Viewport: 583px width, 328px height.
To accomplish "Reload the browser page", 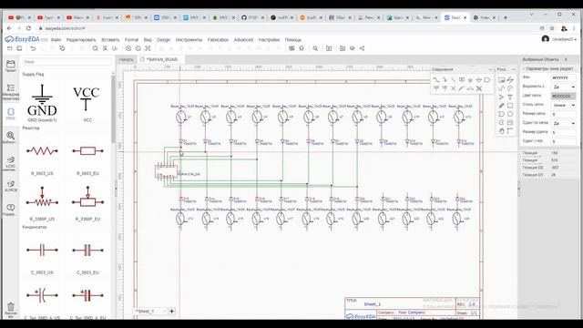I will [x=28, y=28].
